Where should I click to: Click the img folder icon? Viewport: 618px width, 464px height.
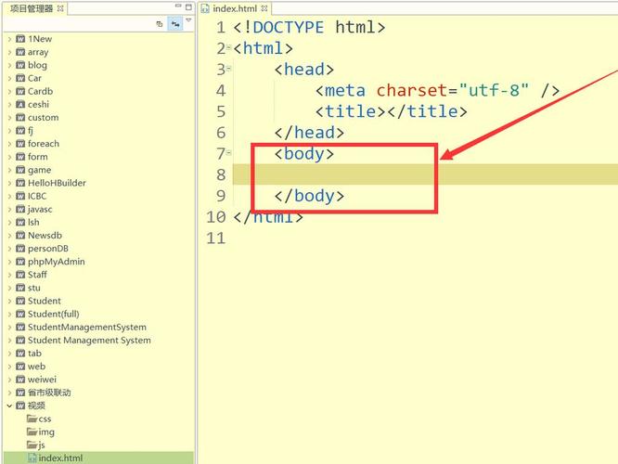click(32, 432)
